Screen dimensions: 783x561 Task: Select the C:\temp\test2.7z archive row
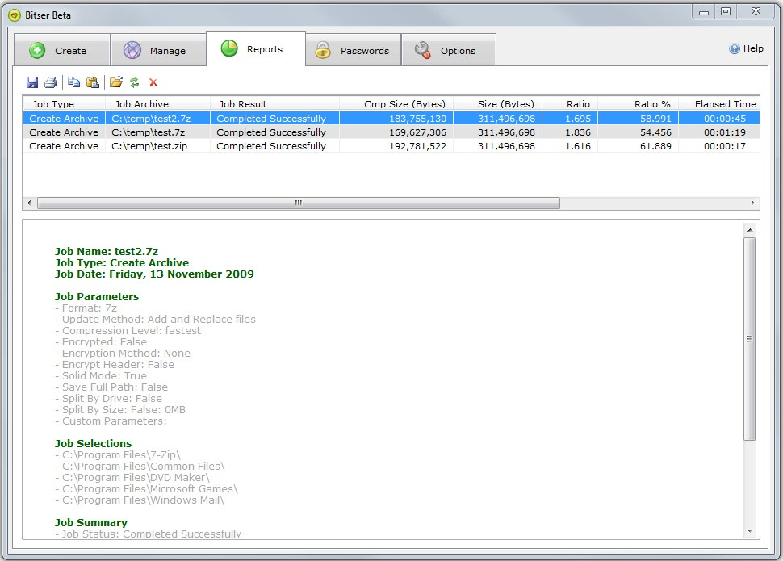click(x=391, y=119)
